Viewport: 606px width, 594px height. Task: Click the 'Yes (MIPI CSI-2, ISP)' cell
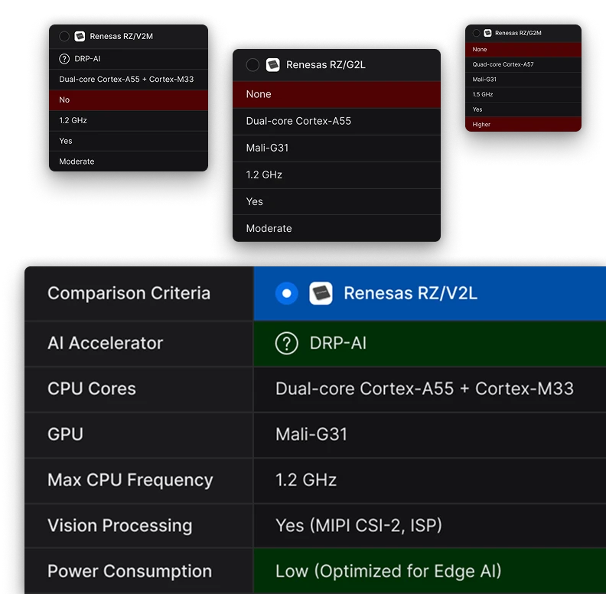pyautogui.click(x=358, y=526)
